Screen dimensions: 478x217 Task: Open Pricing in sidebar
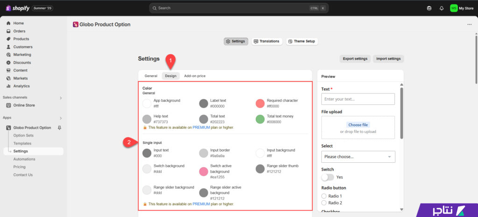tap(20, 167)
